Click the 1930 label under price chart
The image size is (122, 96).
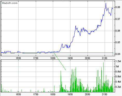pos(70,58)
